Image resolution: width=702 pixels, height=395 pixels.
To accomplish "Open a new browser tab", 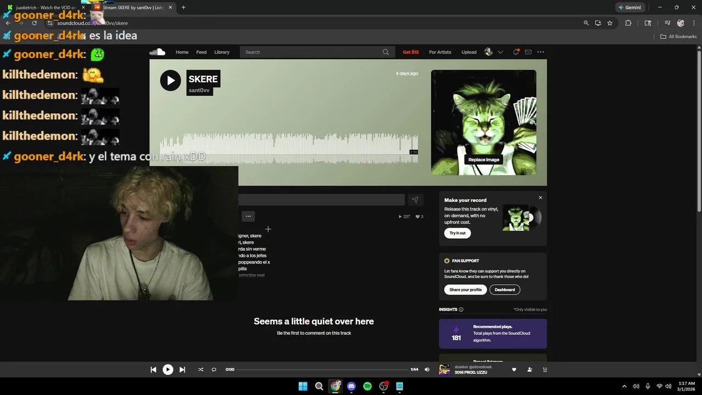I will (x=183, y=8).
